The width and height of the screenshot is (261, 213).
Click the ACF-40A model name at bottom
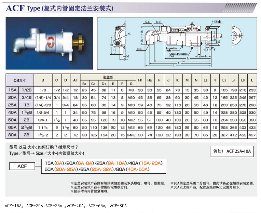pos(76,206)
